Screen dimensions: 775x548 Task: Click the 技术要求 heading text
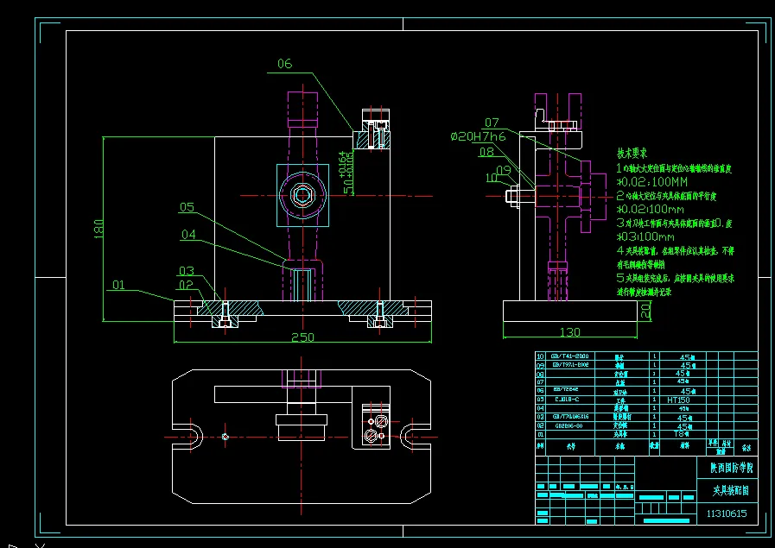[632, 153]
